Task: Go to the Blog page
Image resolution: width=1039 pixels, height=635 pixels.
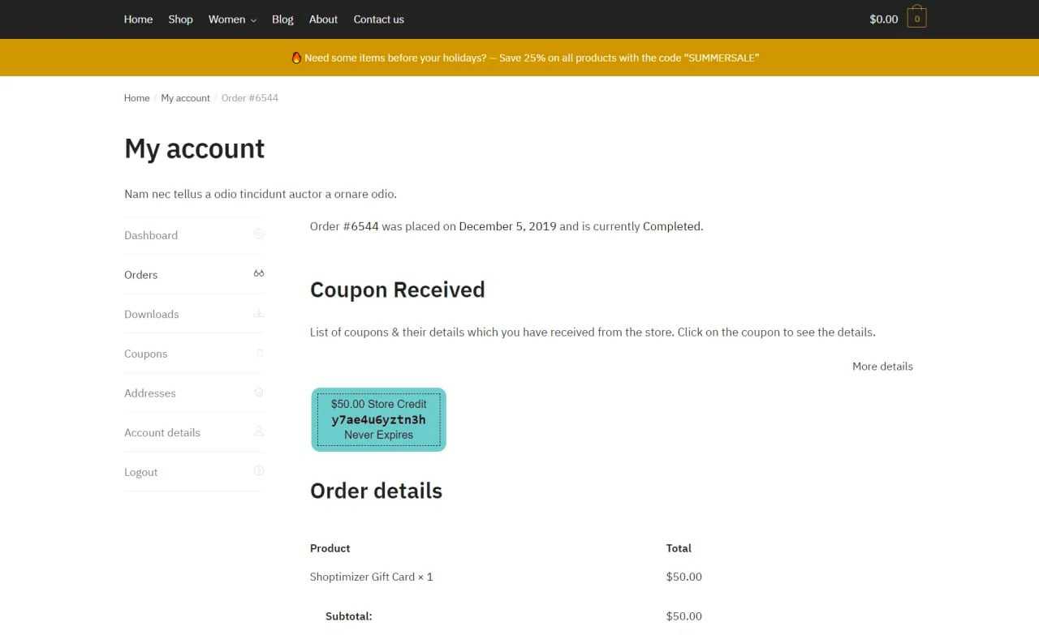Action: click(282, 19)
